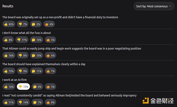177x107 pixels.
Task: Click thumbs up 85% on non-profit statement
Action: click(9, 24)
